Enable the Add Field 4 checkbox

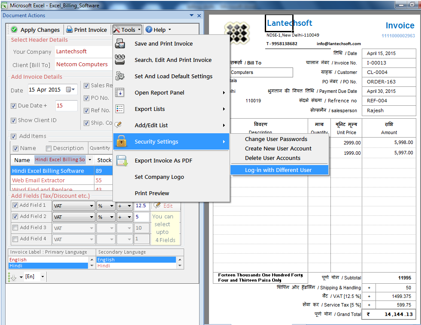[15, 239]
